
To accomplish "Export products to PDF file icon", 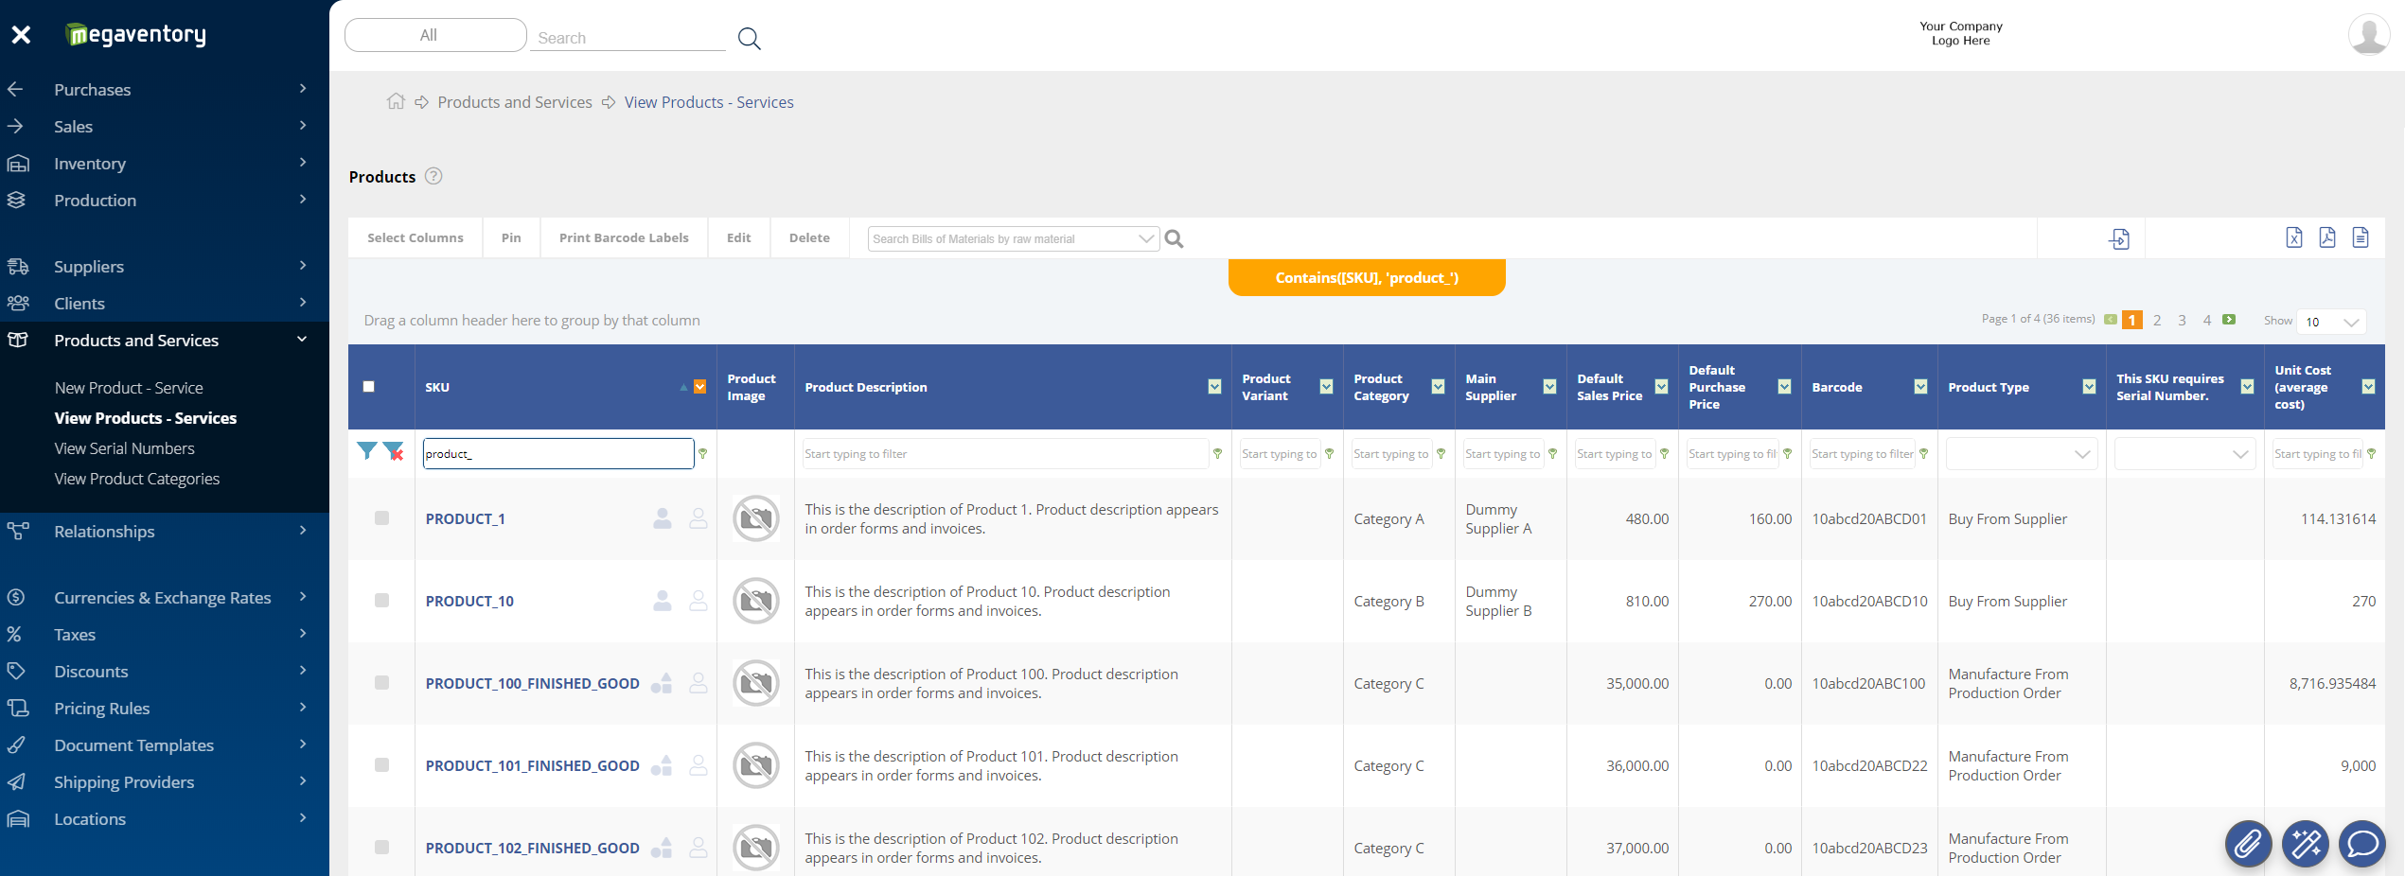I will (2326, 237).
